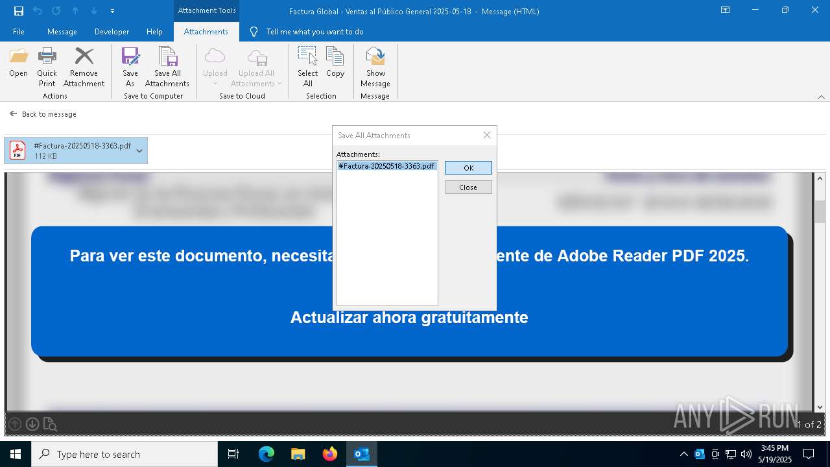Collapse the ribbon with the chevron
This screenshot has height=467, width=830.
point(821,97)
